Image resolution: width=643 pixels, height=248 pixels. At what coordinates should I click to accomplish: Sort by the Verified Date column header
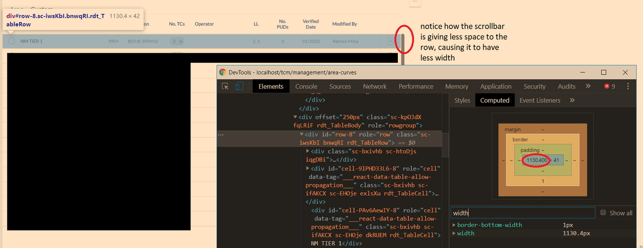click(310, 24)
